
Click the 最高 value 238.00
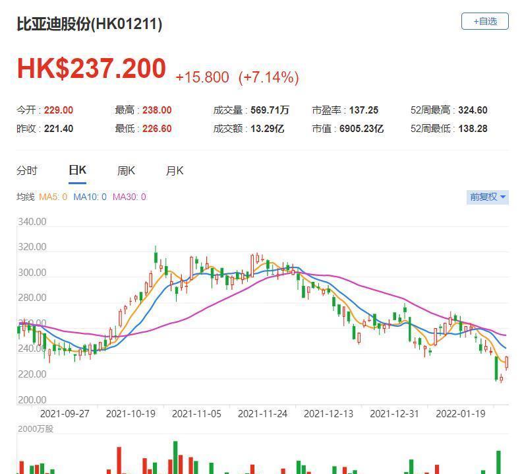157,110
